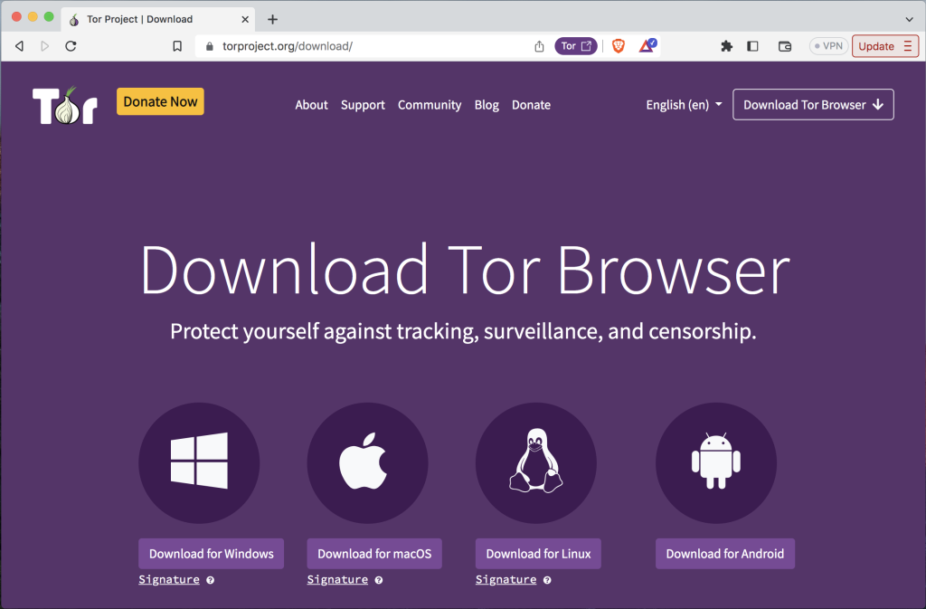Open Brave Rewards triangle icon
The height and width of the screenshot is (609, 926).
(647, 45)
